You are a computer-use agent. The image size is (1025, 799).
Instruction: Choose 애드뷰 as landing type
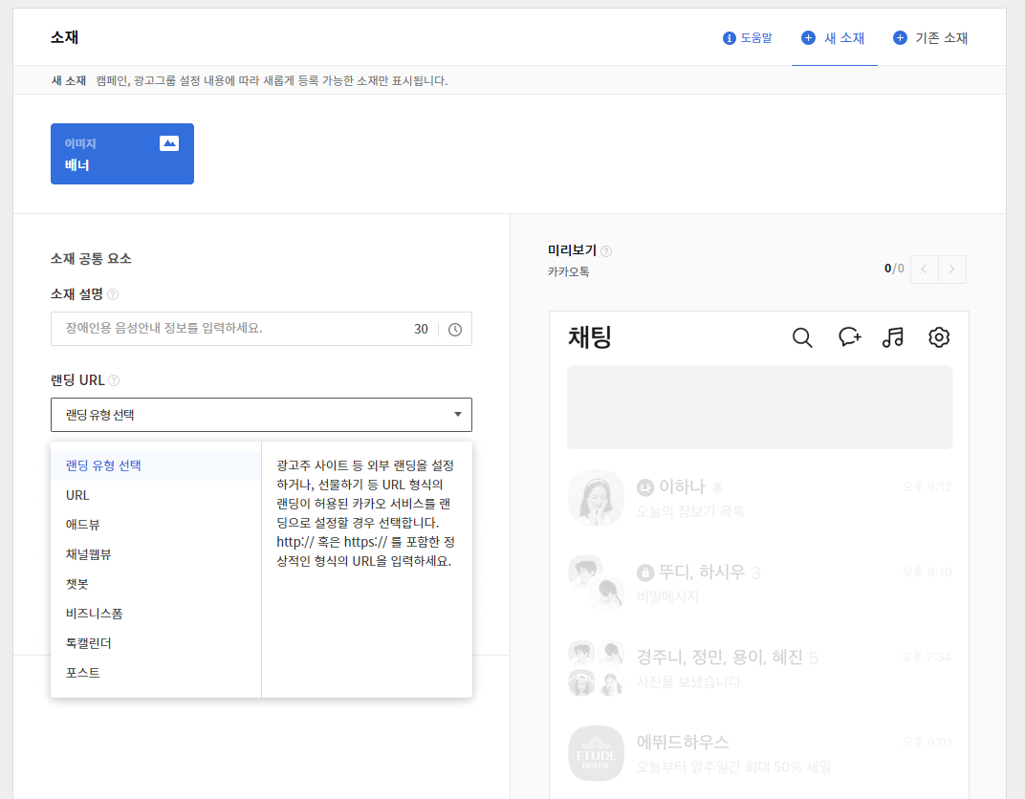click(x=156, y=525)
